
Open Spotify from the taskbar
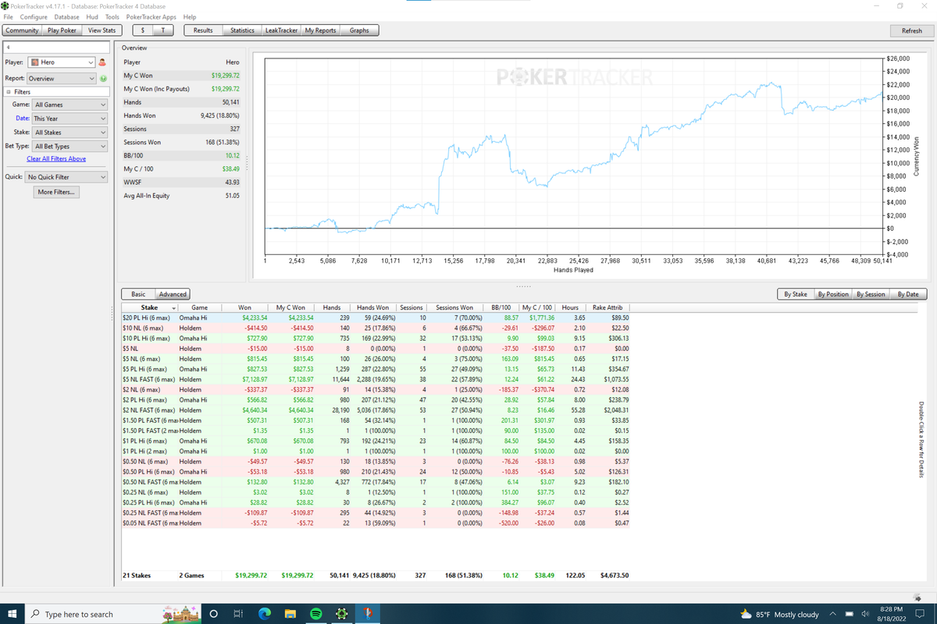pos(315,614)
